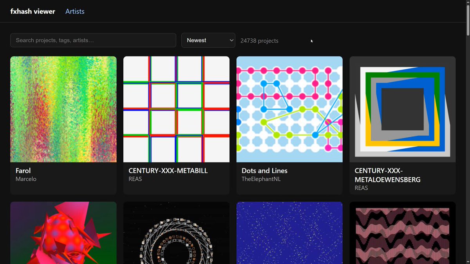470x264 pixels.
Task: Open the red spiky sphere artwork
Action: tap(63, 233)
